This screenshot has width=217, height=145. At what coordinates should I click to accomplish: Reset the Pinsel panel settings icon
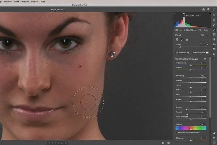pyautogui.click(x=203, y=35)
